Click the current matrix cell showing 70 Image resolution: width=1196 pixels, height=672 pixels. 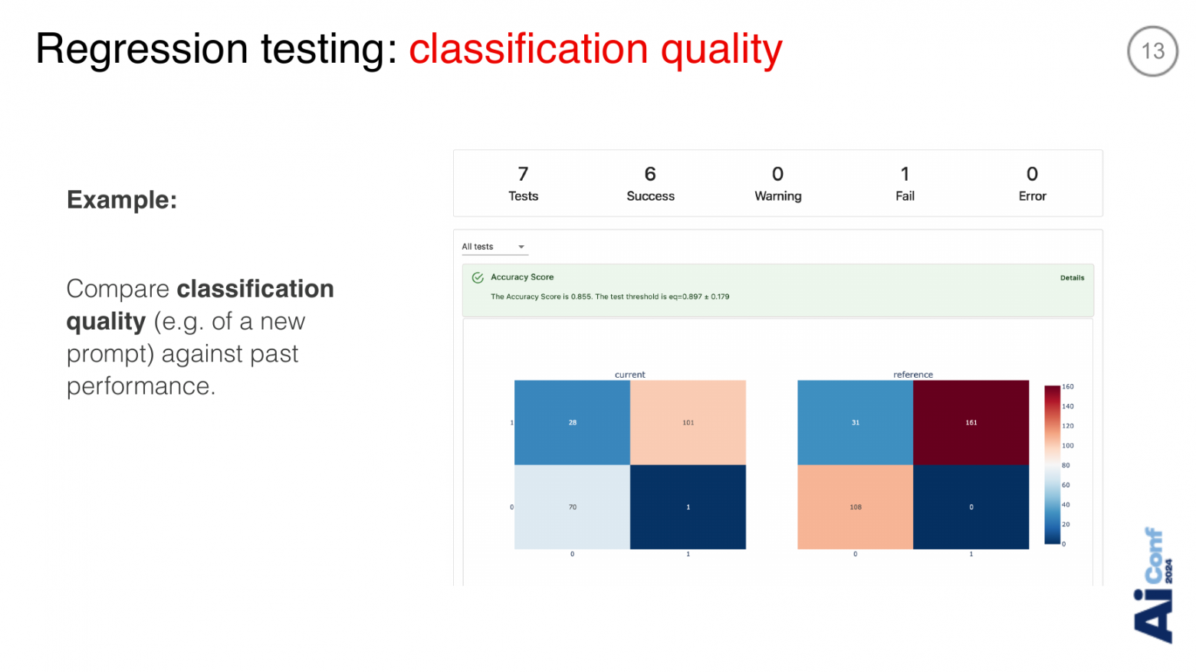click(x=572, y=506)
